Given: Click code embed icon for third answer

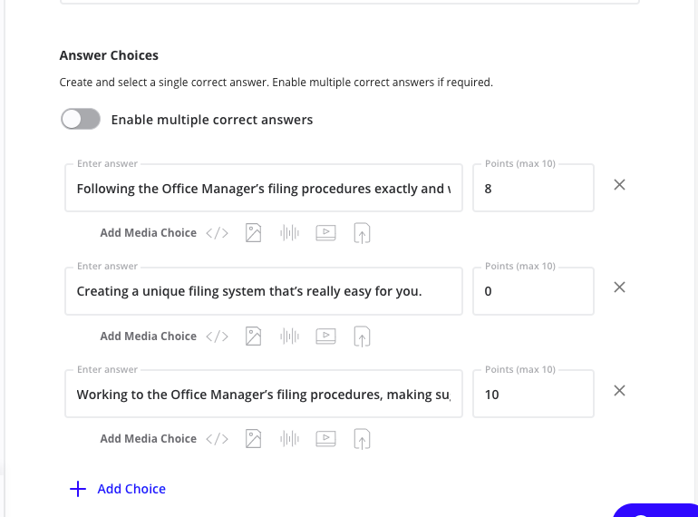Looking at the screenshot, I should (x=217, y=439).
